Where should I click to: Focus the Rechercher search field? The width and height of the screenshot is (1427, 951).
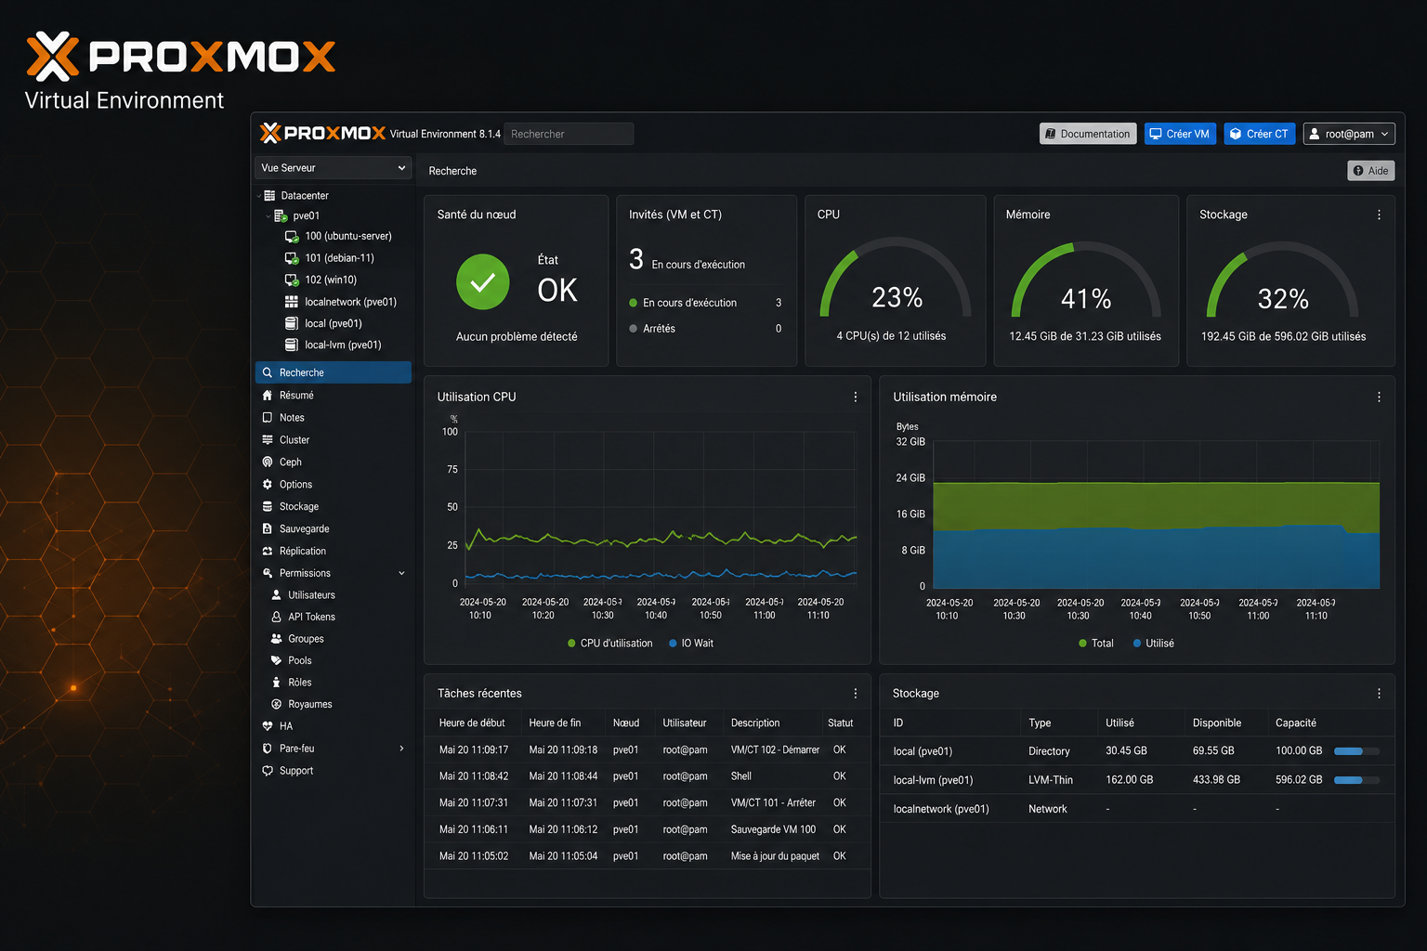click(x=569, y=134)
